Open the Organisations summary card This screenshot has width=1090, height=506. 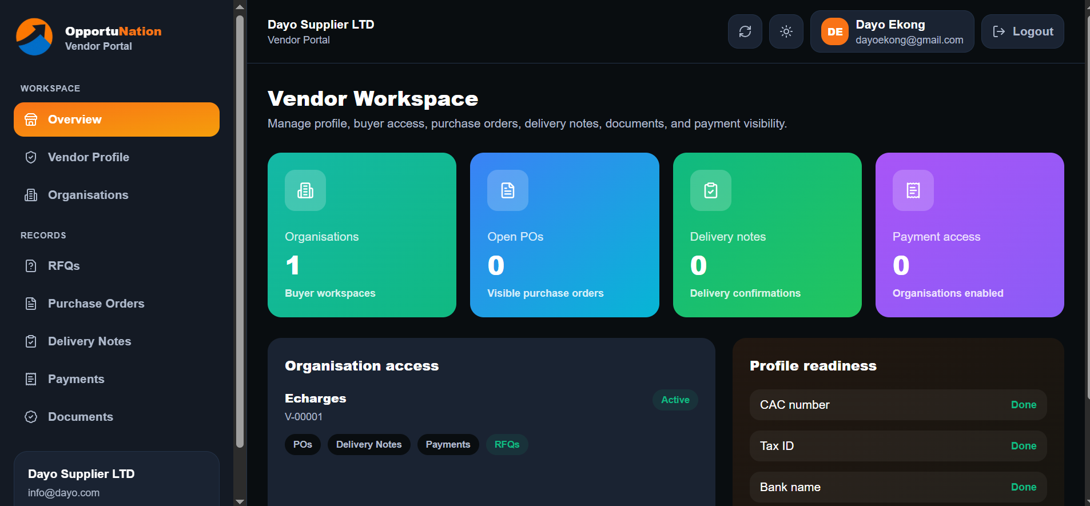pyautogui.click(x=362, y=235)
